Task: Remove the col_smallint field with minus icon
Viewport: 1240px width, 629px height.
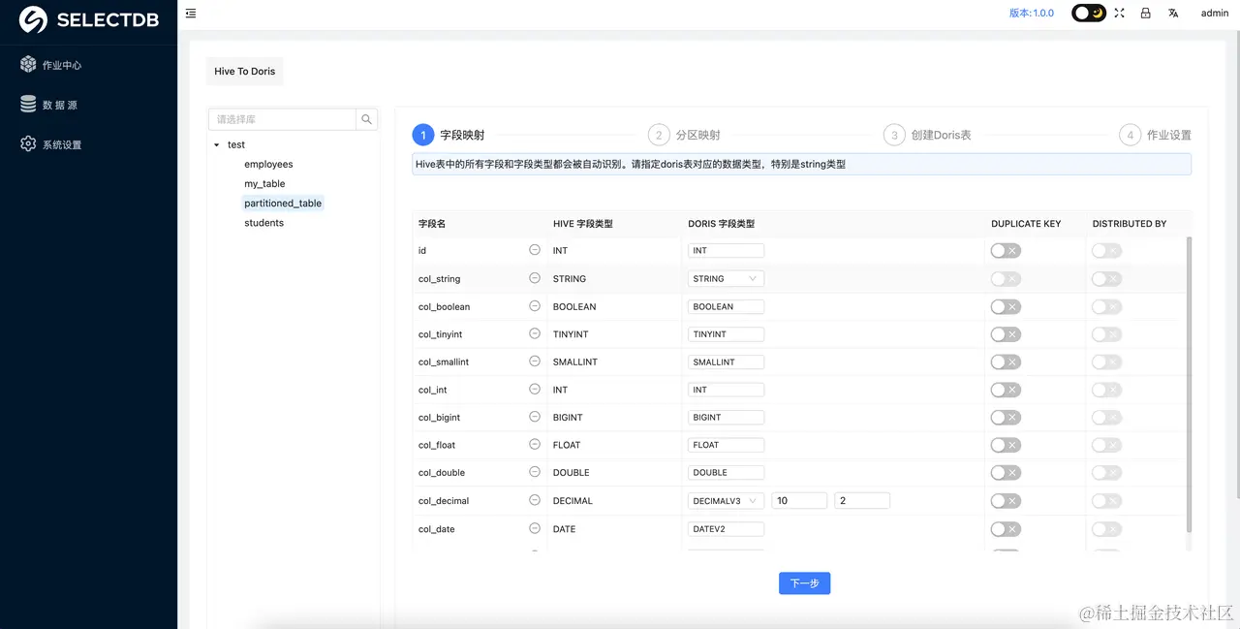Action: [535, 361]
